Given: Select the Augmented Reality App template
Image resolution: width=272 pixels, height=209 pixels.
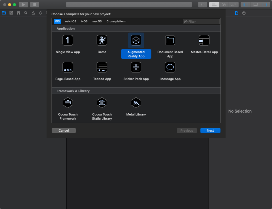Looking at the screenshot, I should [x=136, y=46].
